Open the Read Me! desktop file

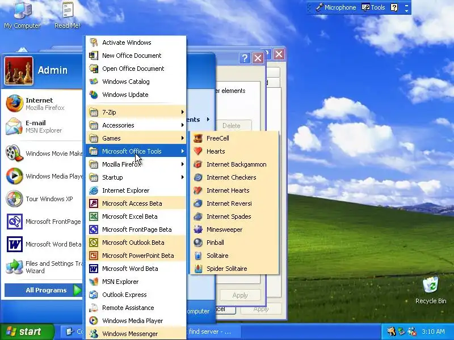pos(68,15)
